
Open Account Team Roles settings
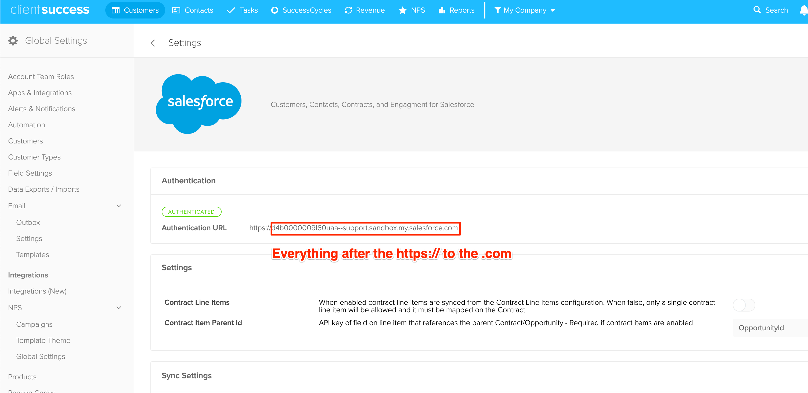click(x=41, y=77)
